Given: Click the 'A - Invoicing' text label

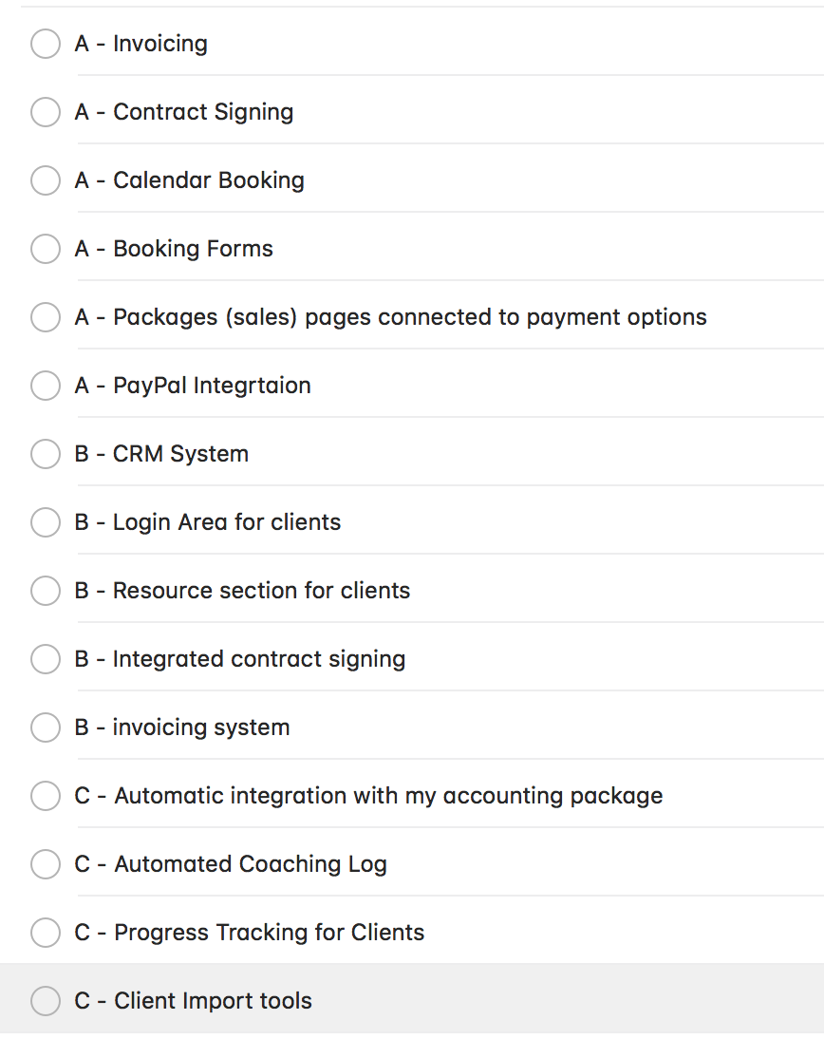Looking at the screenshot, I should click(141, 44).
